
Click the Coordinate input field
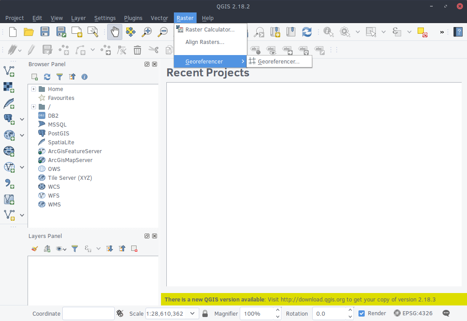tap(89, 313)
